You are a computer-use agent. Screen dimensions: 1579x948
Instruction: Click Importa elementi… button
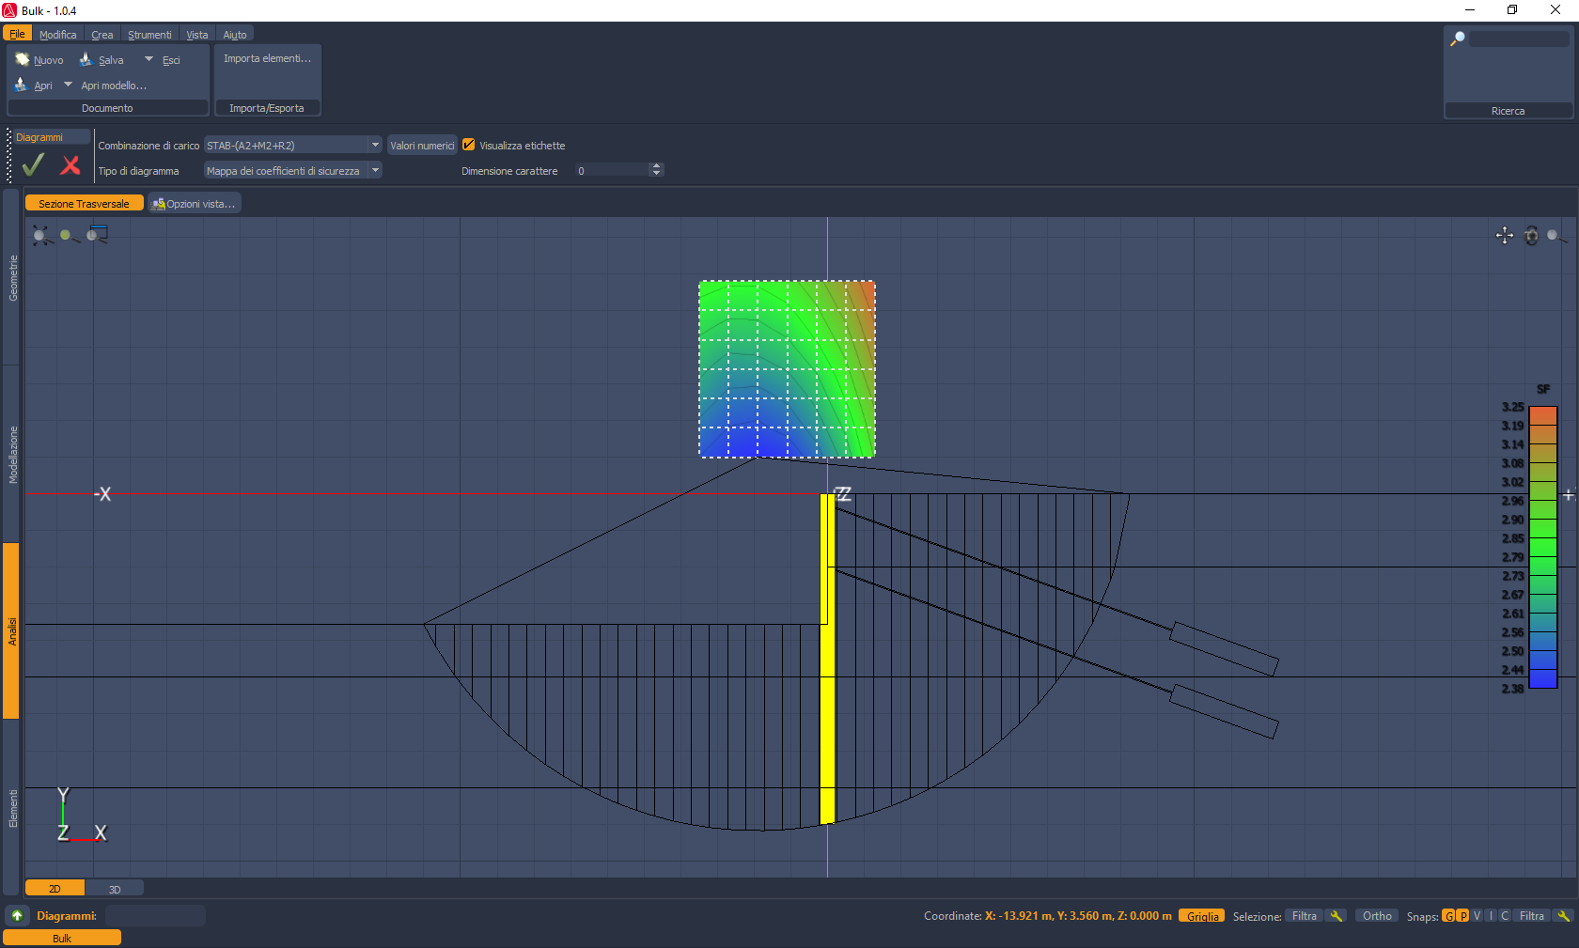[268, 58]
